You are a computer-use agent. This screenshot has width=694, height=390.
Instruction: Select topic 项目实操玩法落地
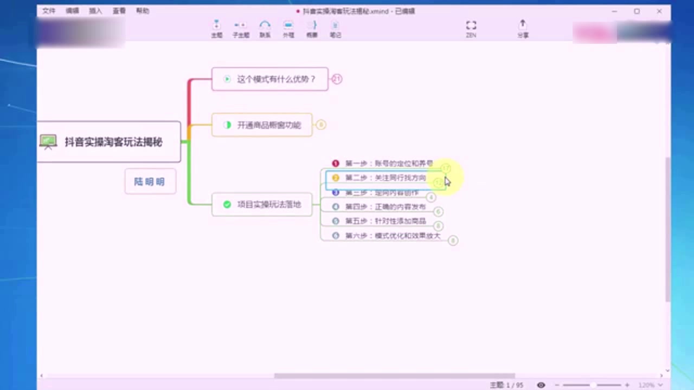(262, 204)
